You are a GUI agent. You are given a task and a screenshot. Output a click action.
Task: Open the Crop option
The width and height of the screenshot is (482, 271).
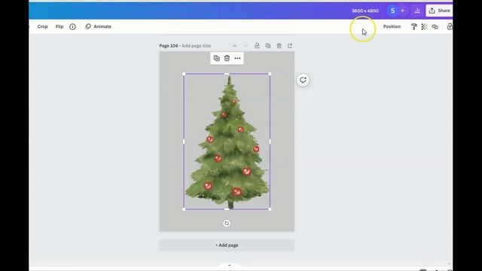pyautogui.click(x=42, y=27)
